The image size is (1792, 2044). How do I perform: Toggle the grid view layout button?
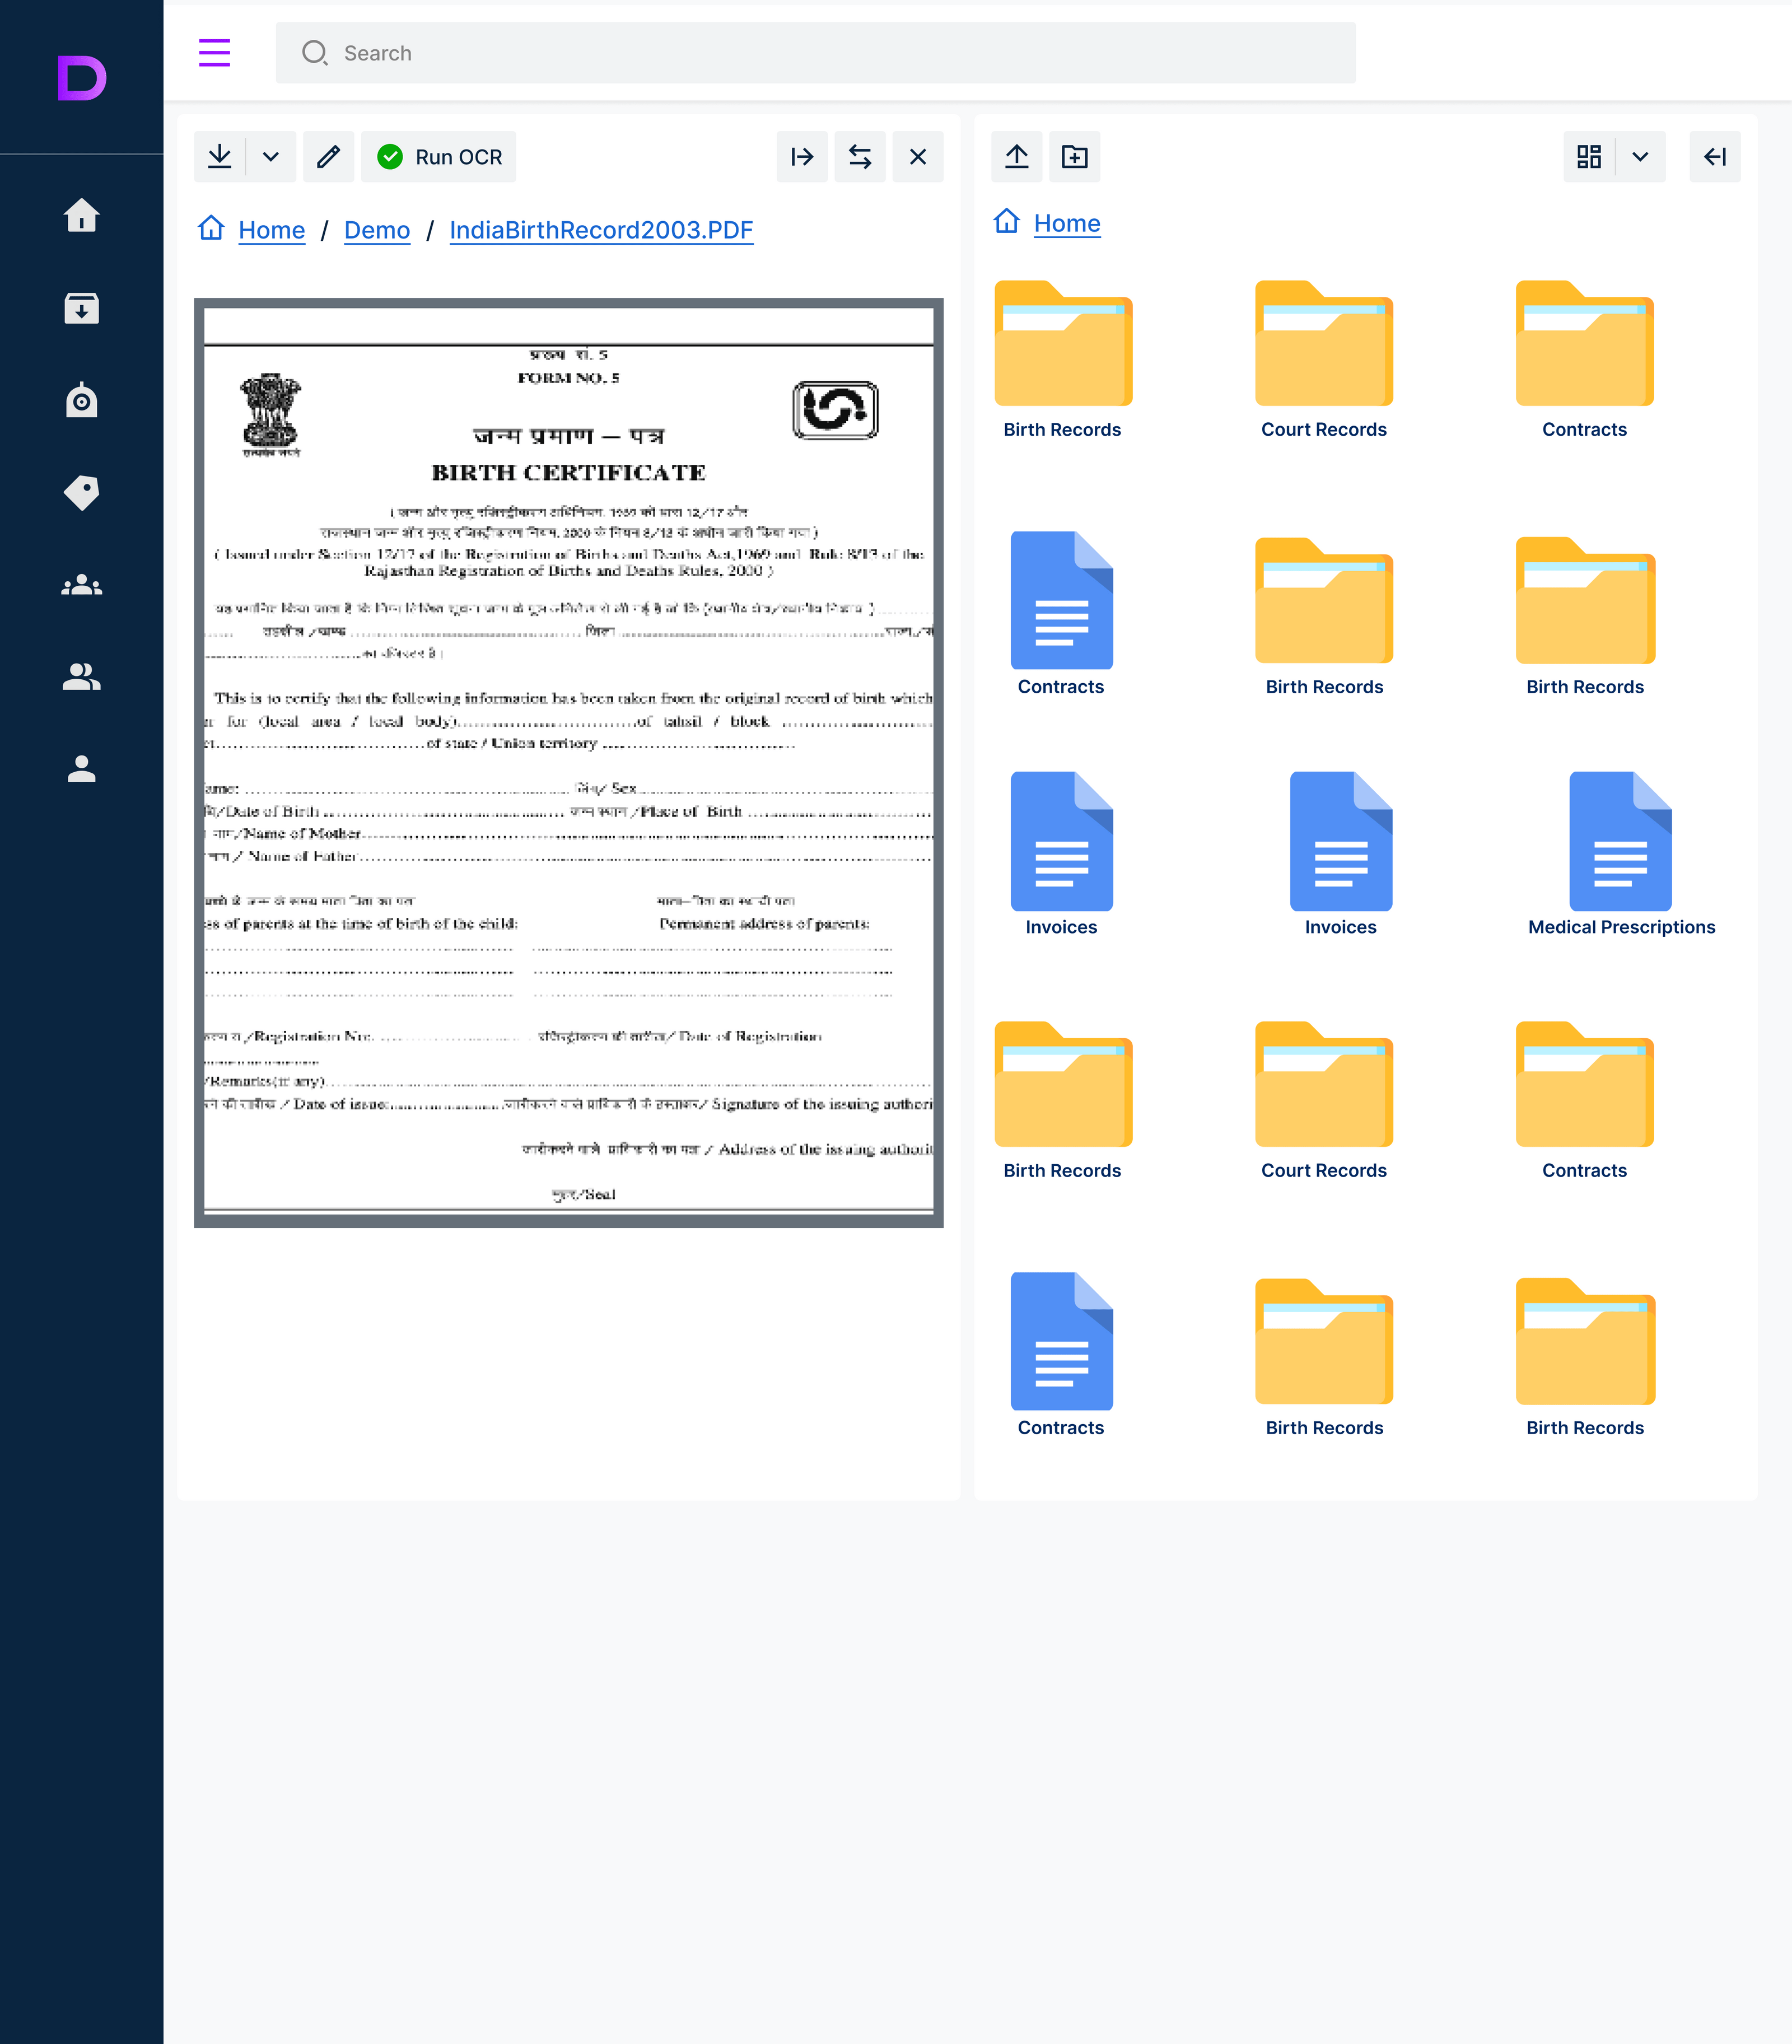1588,157
